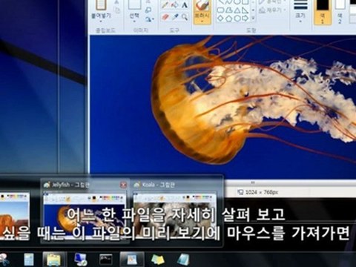This screenshot has width=356, height=267.
Task: Select Color 2 (색 2) white swatch
Action: (x=340, y=4)
